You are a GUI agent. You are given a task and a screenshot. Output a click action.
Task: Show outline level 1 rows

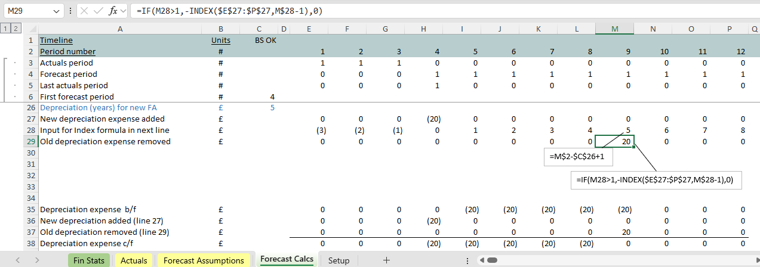click(x=5, y=29)
